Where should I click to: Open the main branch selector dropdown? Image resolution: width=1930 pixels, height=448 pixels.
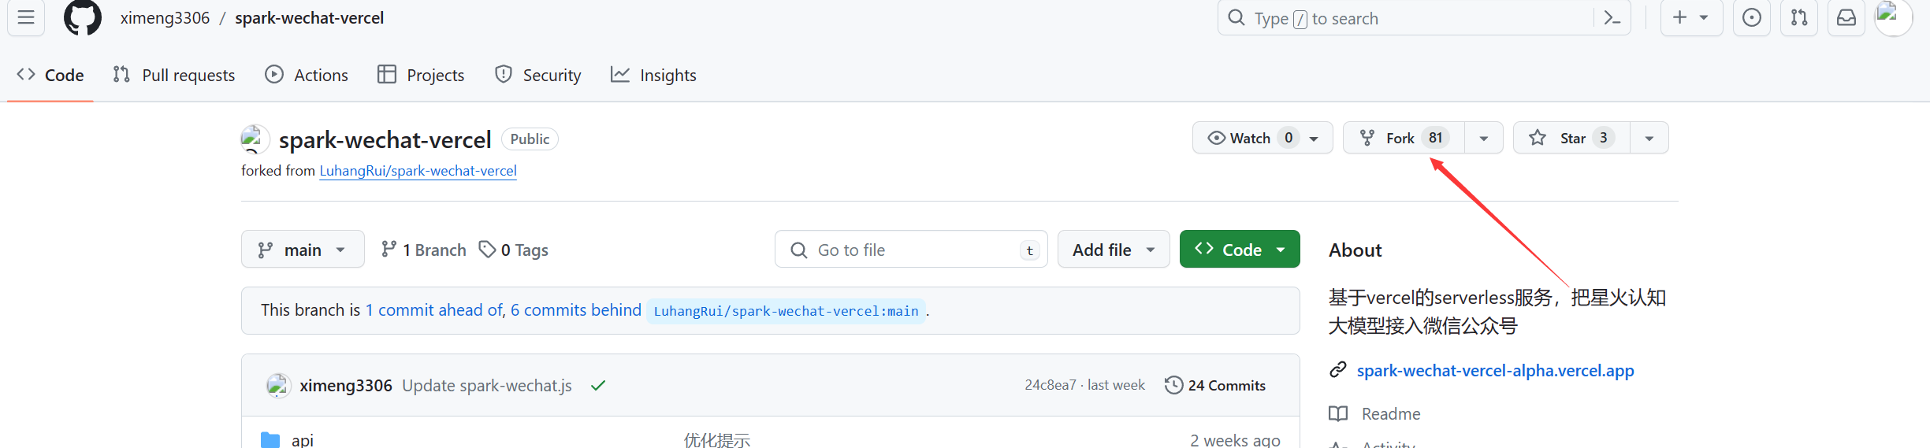[303, 250]
